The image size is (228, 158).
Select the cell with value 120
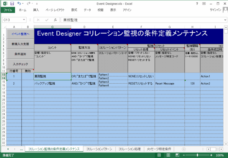tap(193, 83)
